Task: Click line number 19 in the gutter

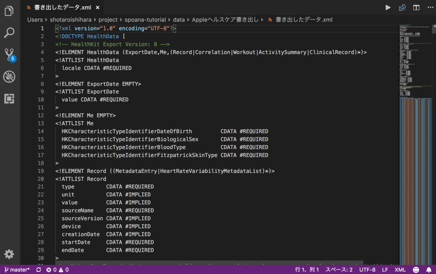Action: tap(41, 171)
